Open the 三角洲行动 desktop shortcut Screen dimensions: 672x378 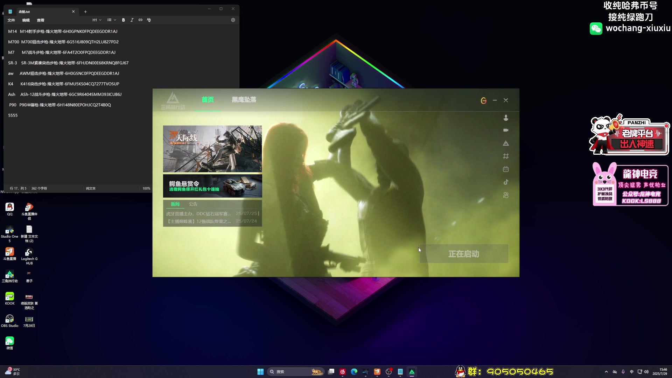[10, 276]
